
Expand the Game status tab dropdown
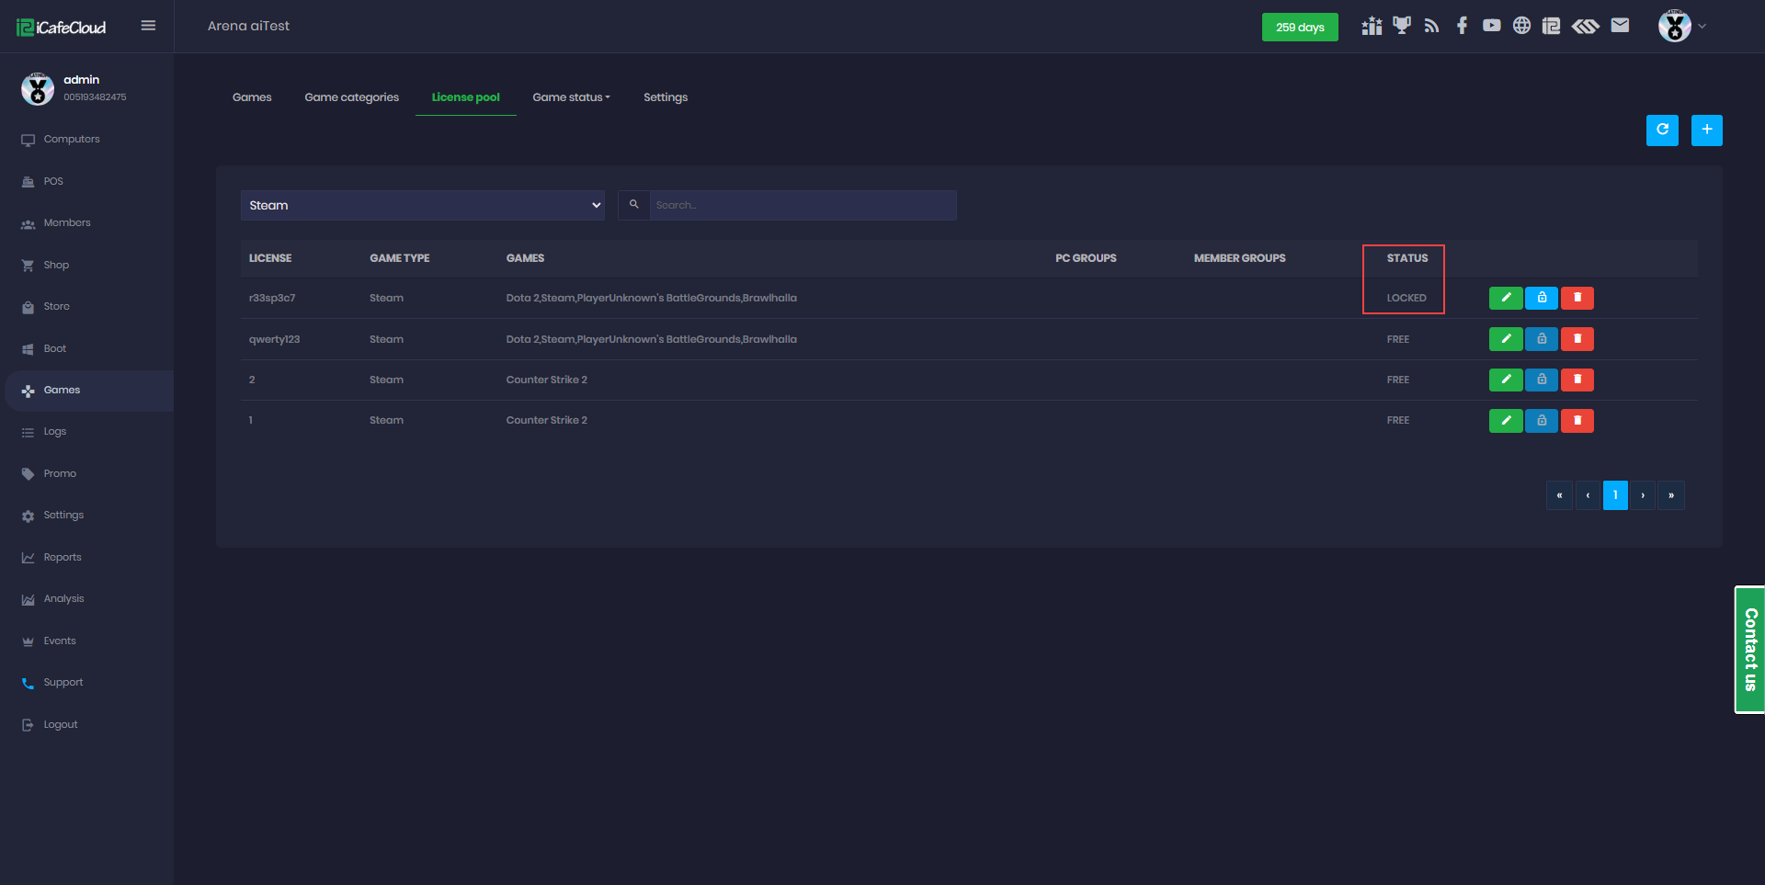(571, 97)
